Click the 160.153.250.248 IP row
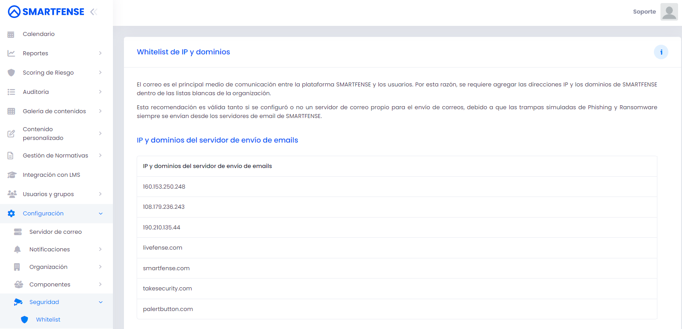 (x=397, y=187)
